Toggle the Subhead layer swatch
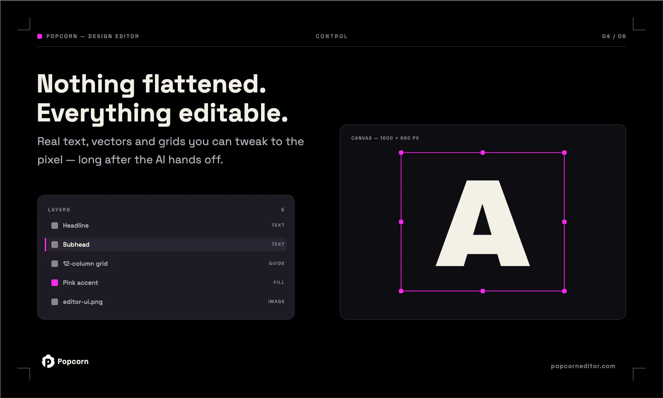The image size is (663, 398). 55,245
